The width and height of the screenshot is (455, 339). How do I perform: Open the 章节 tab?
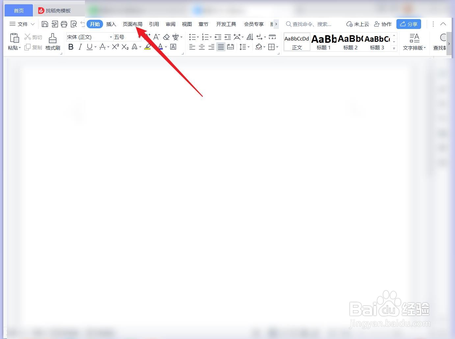click(x=203, y=24)
